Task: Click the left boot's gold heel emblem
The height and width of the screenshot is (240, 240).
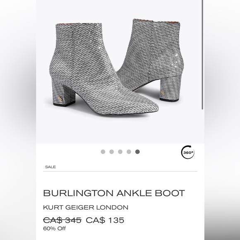Action: pos(60,99)
